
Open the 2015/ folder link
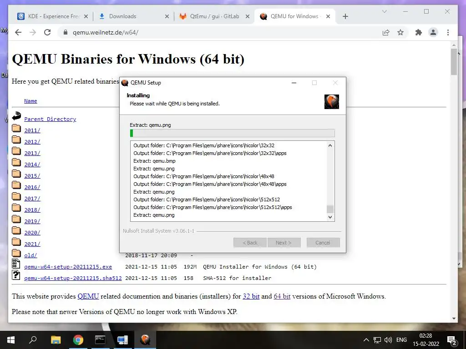click(x=32, y=176)
